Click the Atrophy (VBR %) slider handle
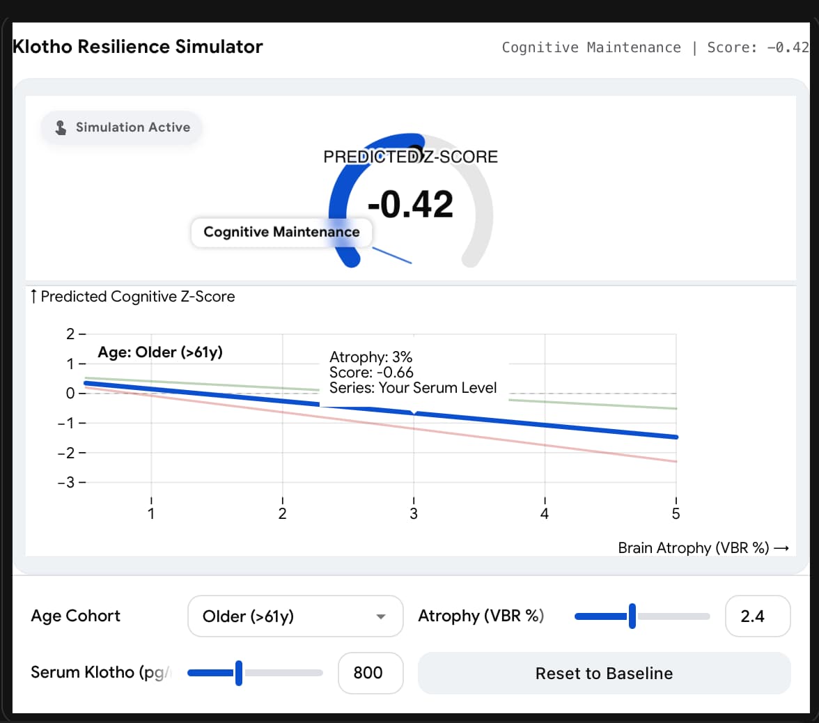Image resolution: width=819 pixels, height=723 pixels. 632,616
